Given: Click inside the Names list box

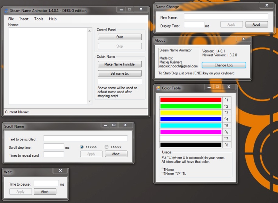Looking at the screenshot, I should pos(48,66).
